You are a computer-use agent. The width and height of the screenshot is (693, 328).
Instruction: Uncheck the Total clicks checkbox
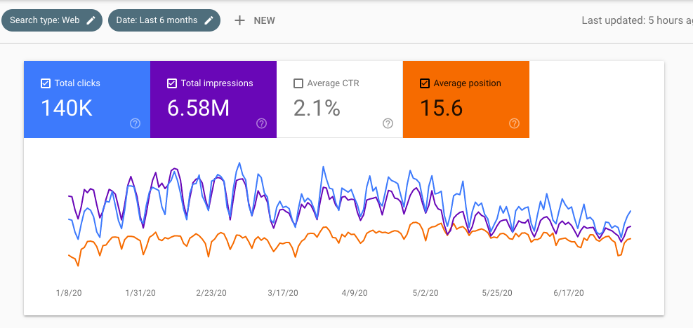(x=46, y=83)
